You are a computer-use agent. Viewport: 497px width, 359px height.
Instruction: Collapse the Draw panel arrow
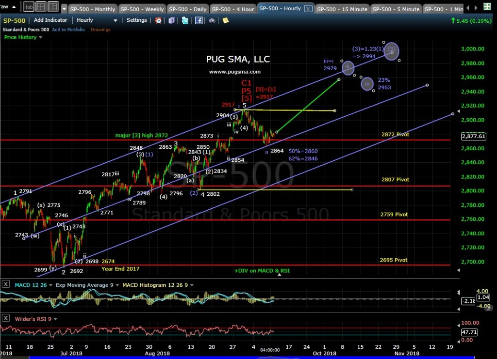click(x=14, y=7)
